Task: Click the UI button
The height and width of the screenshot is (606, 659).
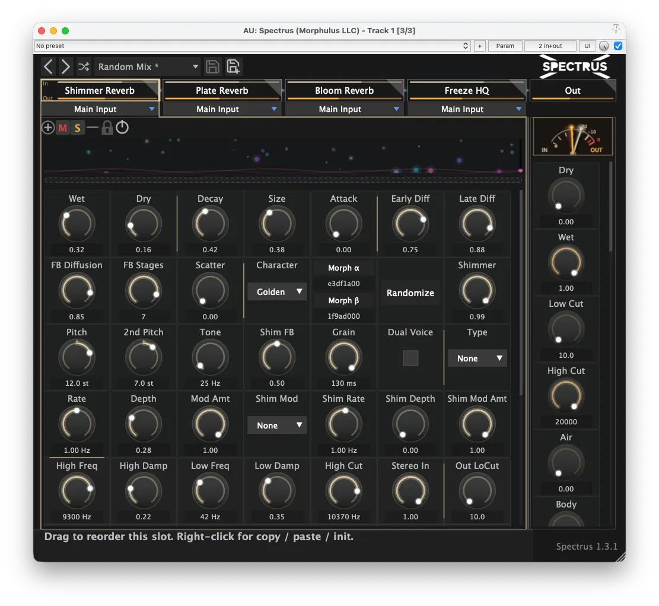Action: (587, 46)
